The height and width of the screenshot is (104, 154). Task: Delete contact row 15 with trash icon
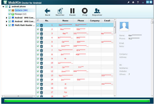(41, 84)
